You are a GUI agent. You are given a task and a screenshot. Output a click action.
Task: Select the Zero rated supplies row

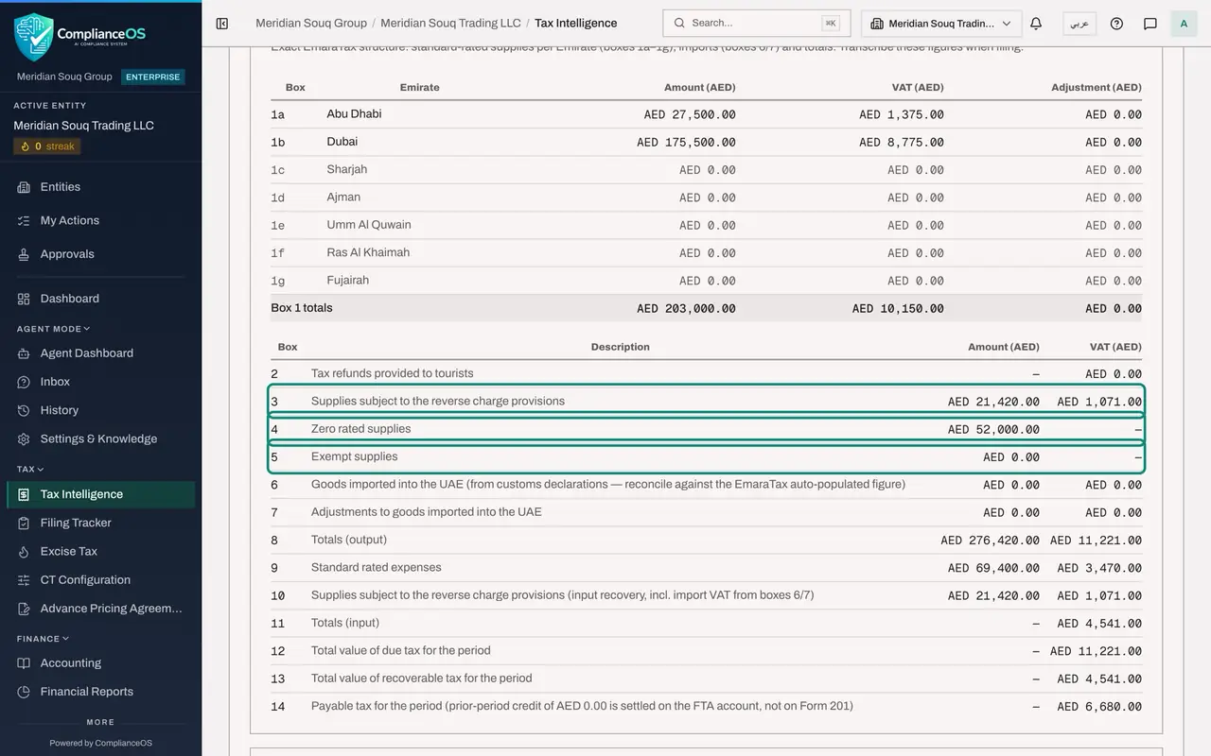pos(706,429)
